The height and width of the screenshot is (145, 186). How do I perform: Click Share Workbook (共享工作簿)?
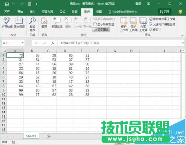pyautogui.click(x=143, y=25)
